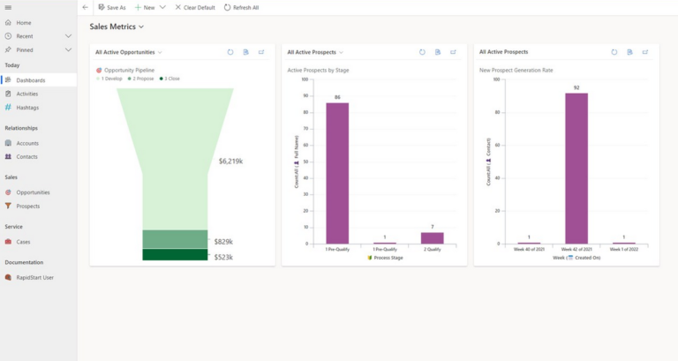The width and height of the screenshot is (678, 361).
Task: Open the dropdown arrow next to New
Action: (x=162, y=7)
